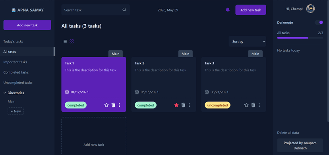Click the Hi, Champ! greeting

click(294, 9)
